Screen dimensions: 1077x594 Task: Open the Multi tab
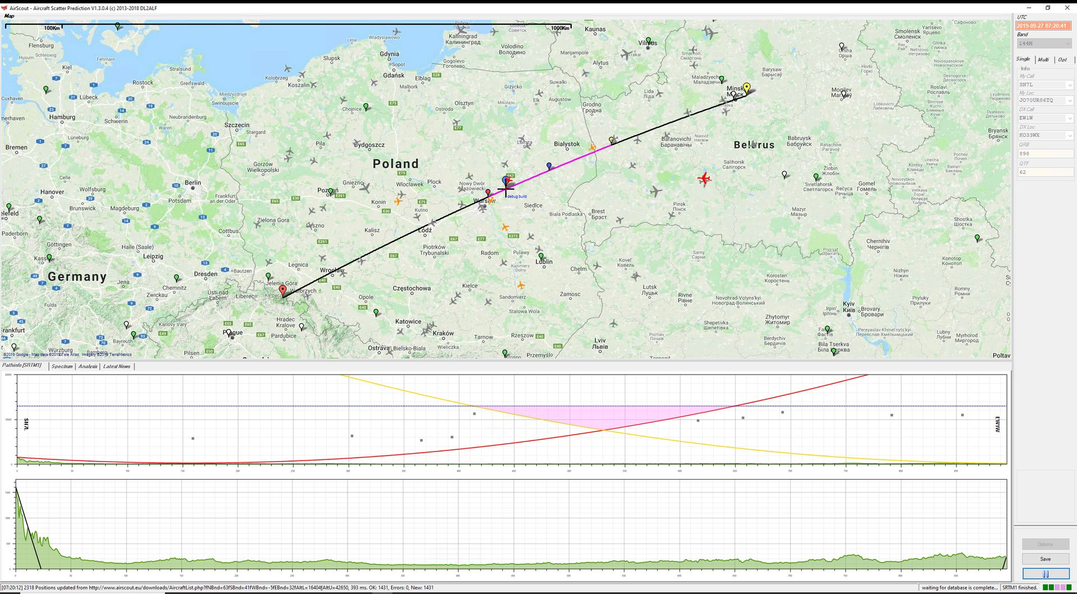[1043, 59]
